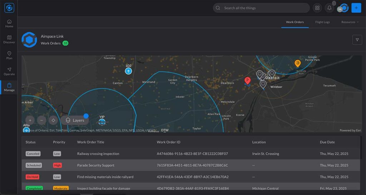Viewport: 366px width, 195px height.
Task: Click the orange marker near Grosse Pointe Park
Action: 297,64
